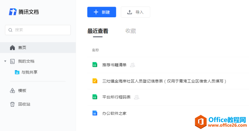Click the shared-users icon next to 推荐书籍清单
The width and height of the screenshot is (249, 131).
point(132,65)
